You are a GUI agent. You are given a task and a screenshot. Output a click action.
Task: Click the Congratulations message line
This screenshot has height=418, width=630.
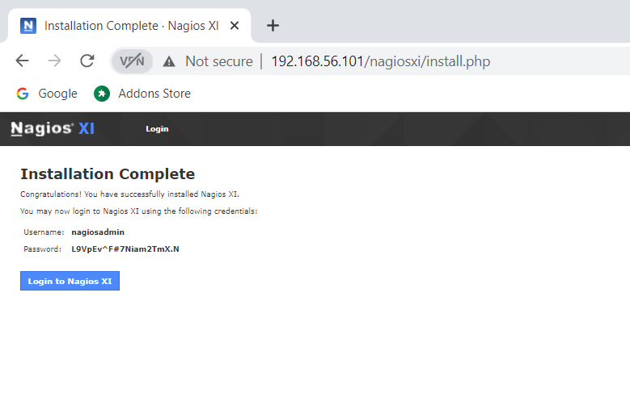[x=129, y=194]
